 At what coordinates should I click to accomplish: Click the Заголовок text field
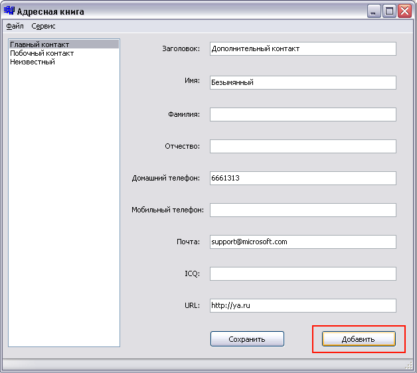(x=303, y=48)
